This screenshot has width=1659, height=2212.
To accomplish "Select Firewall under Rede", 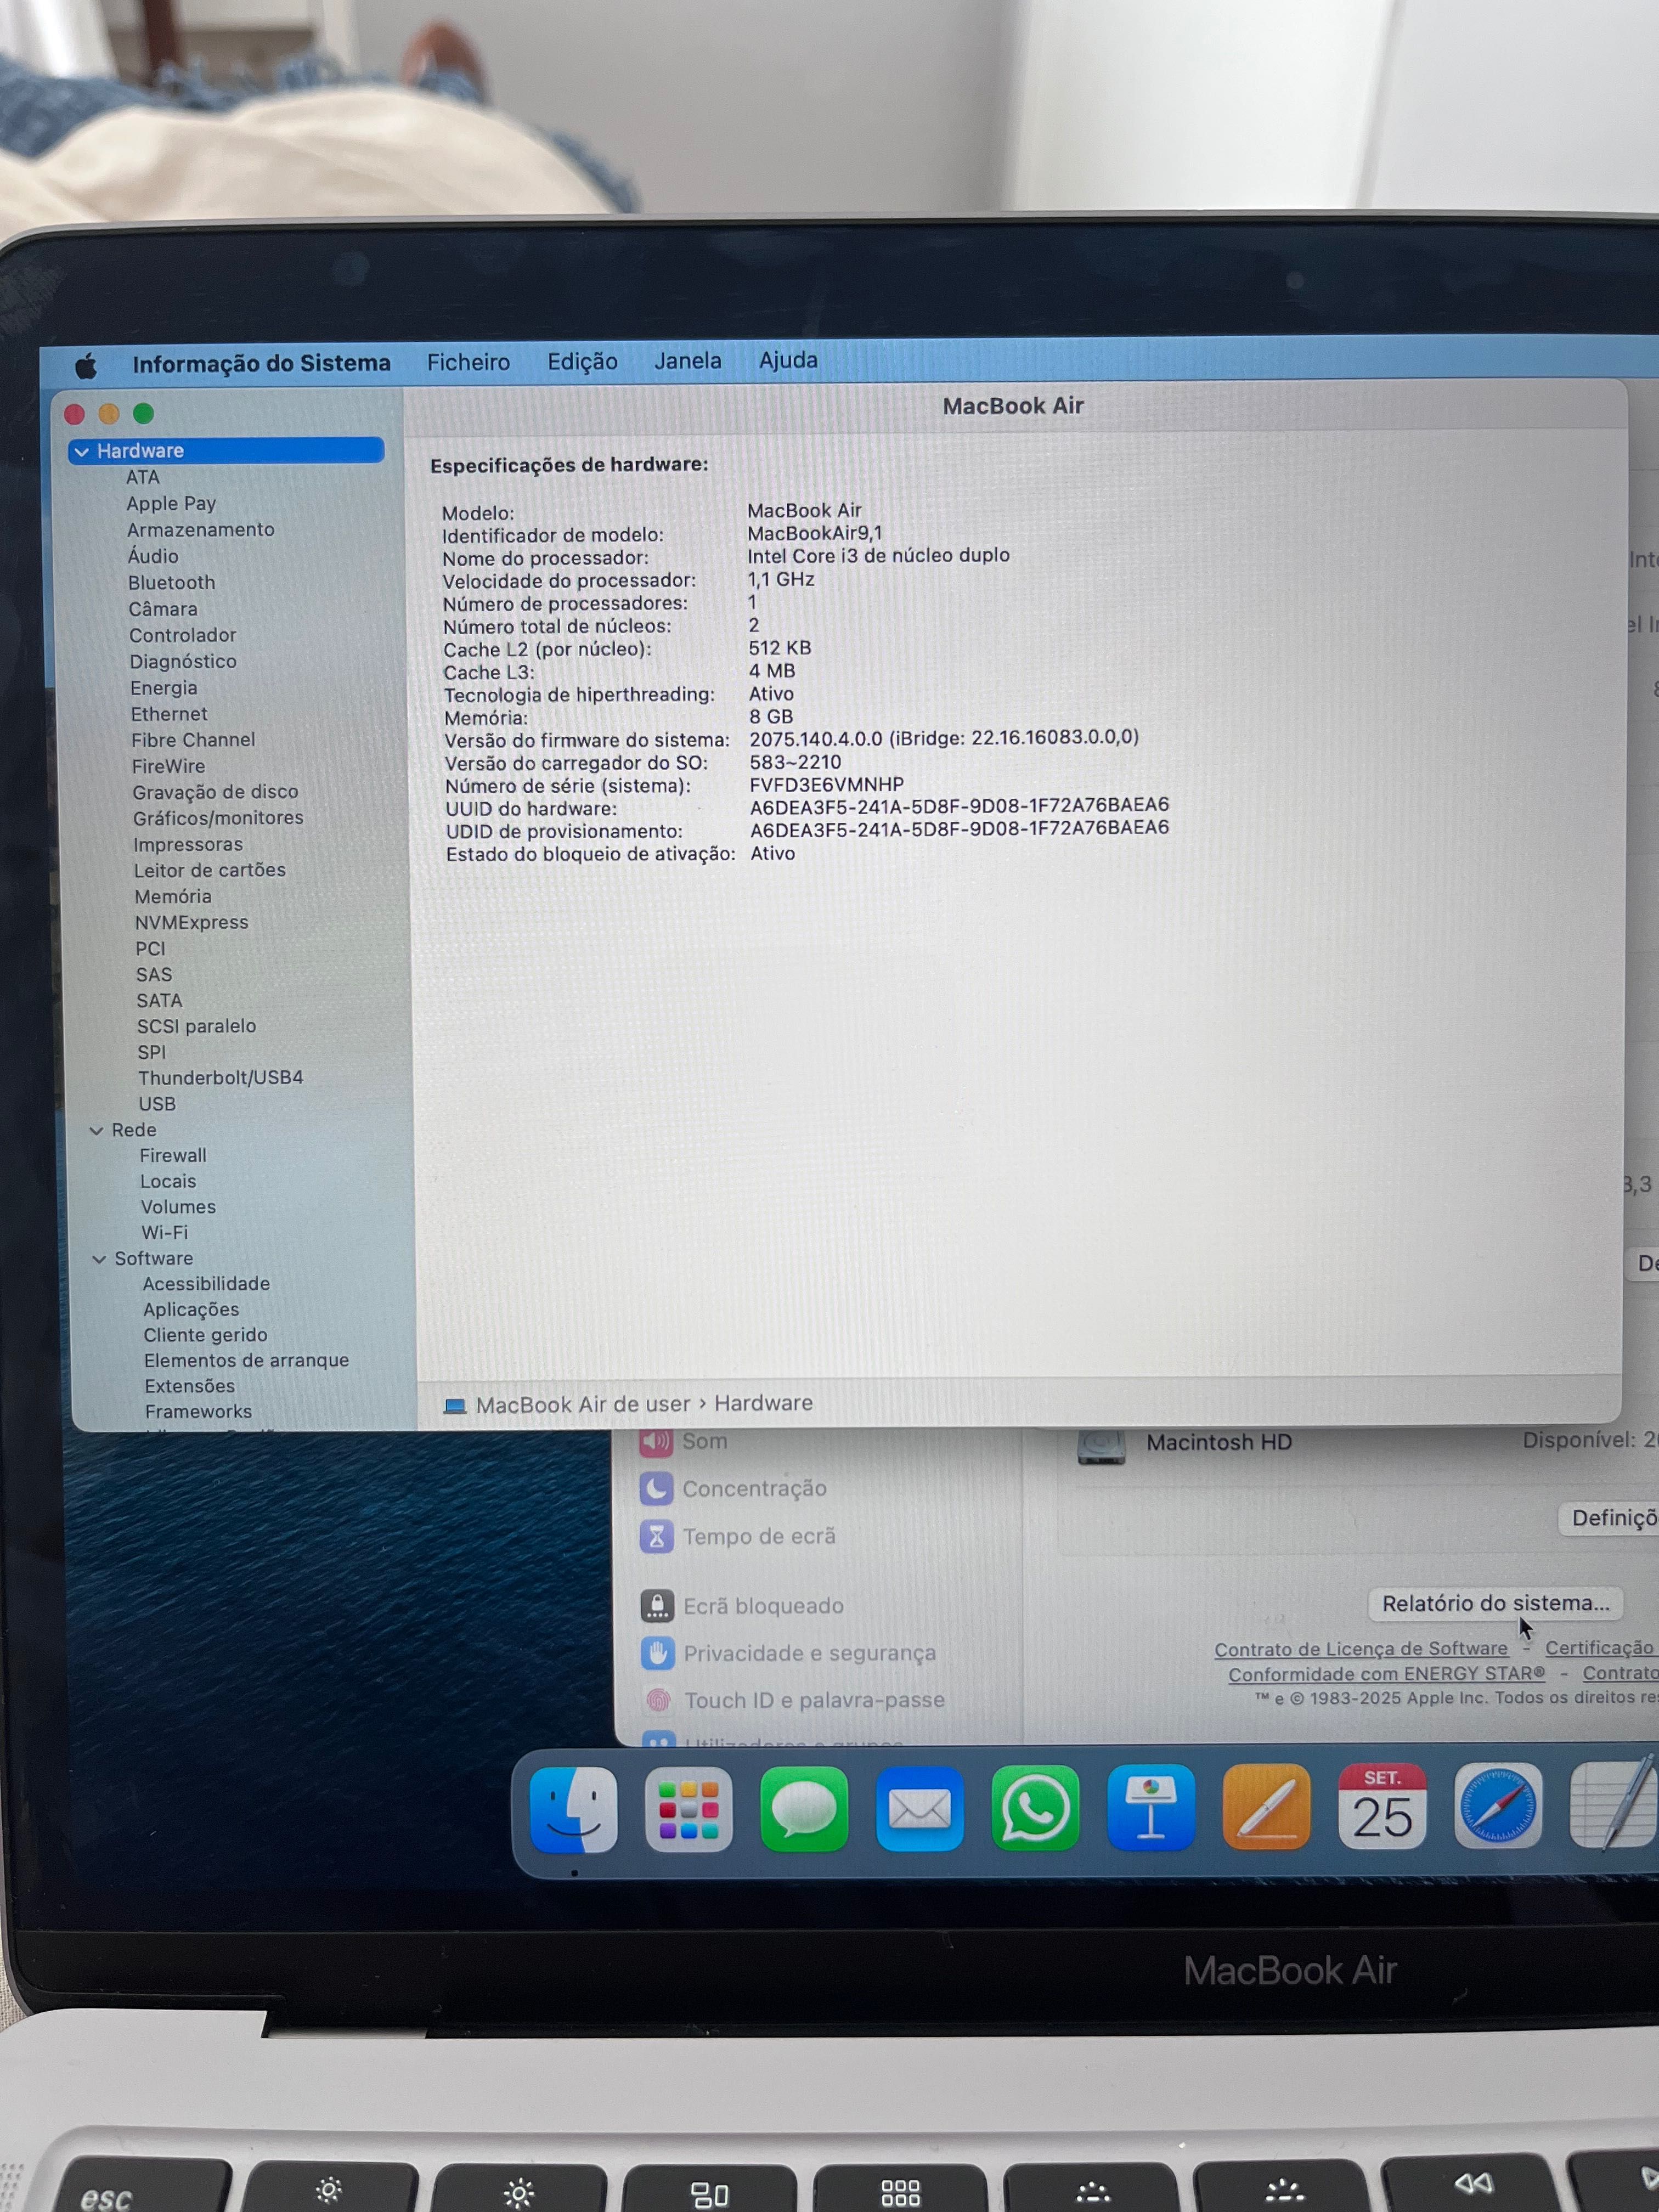I will 173,1156.
